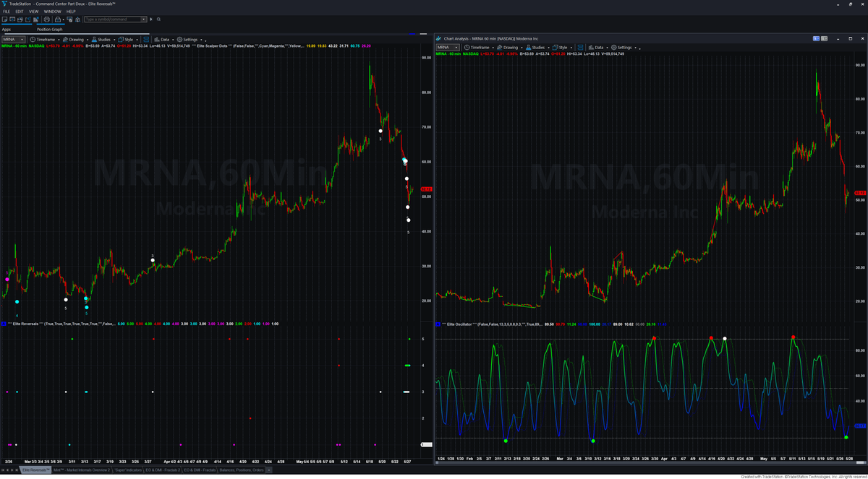
Task: Click blue oscillator value label on right axis
Action: (x=860, y=426)
